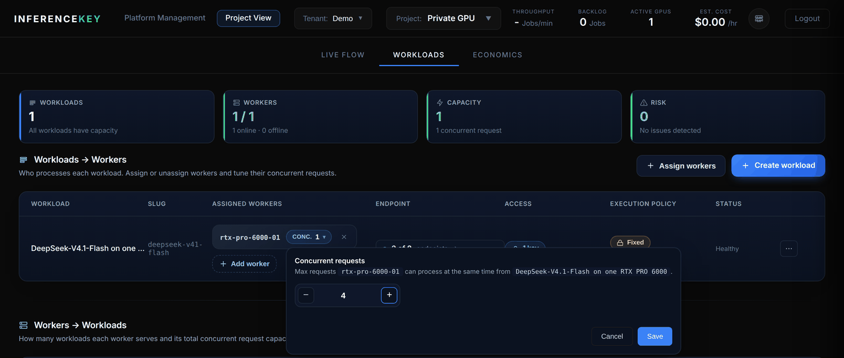Open Platform Management view
The image size is (844, 358).
(165, 18)
